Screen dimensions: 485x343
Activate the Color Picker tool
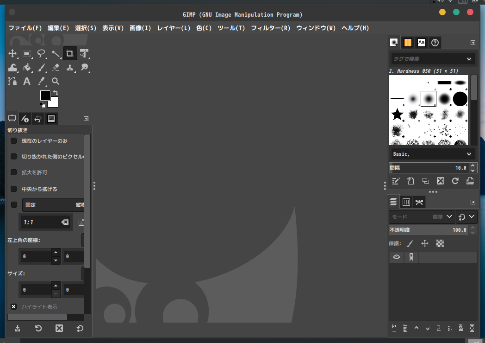[x=41, y=82]
